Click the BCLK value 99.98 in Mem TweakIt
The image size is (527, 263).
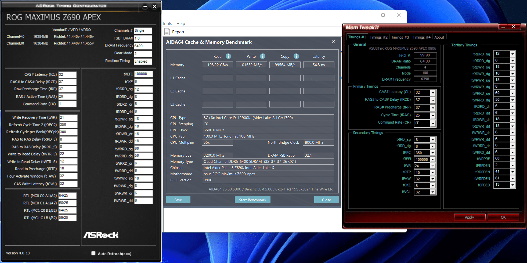tap(425, 55)
